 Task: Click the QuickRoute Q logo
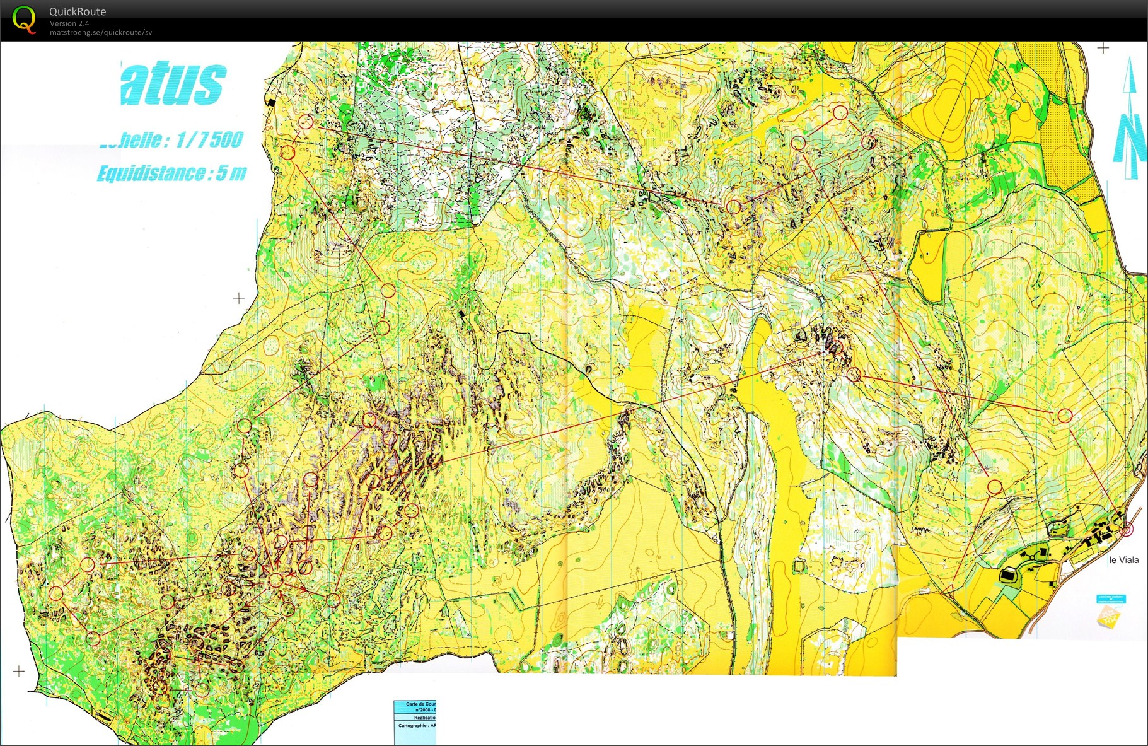[24, 19]
